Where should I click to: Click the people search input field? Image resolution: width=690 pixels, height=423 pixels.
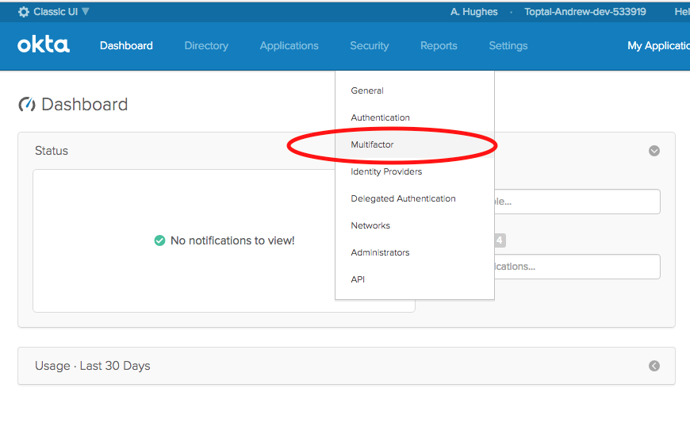tap(577, 202)
